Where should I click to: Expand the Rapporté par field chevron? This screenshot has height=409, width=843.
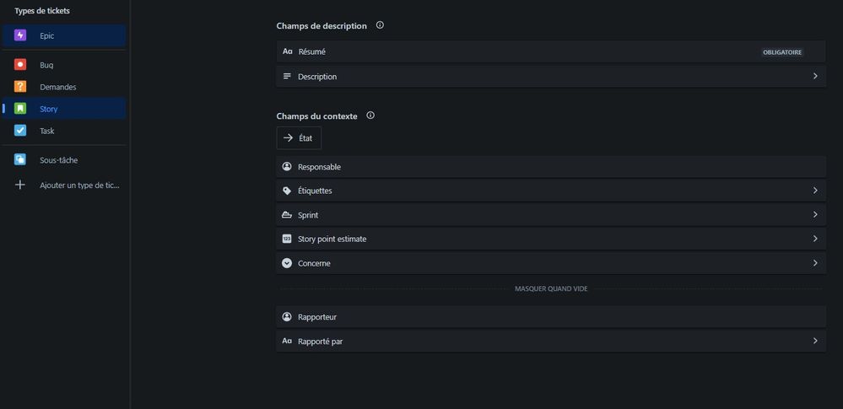pyautogui.click(x=816, y=341)
